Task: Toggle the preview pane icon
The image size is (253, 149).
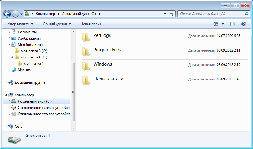Action: coord(233,24)
